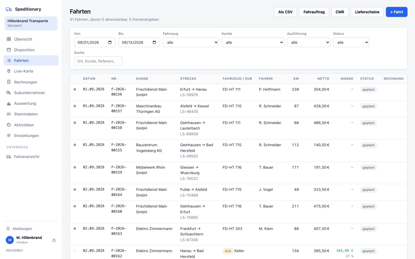The width and height of the screenshot is (415, 259).
Task: Expand the Ausführung filter dropdown
Action: coord(309,42)
